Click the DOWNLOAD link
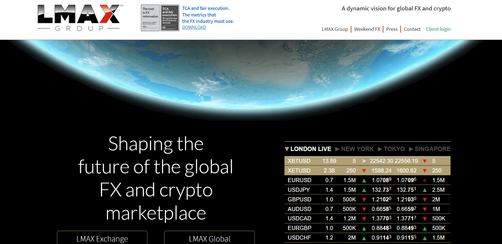 click(x=194, y=27)
